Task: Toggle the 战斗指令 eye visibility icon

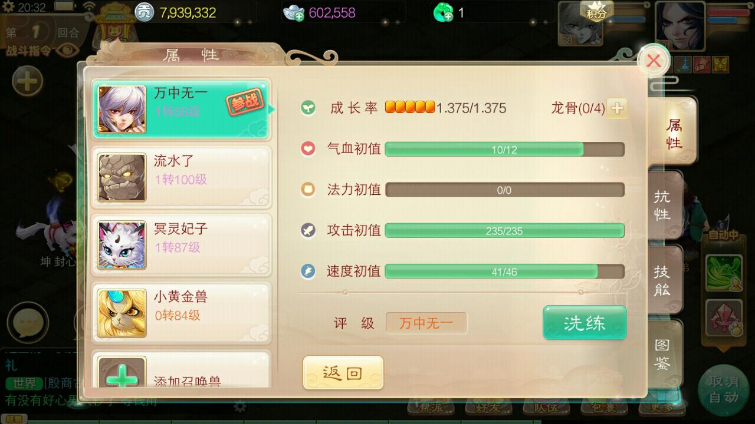Action: pos(68,50)
